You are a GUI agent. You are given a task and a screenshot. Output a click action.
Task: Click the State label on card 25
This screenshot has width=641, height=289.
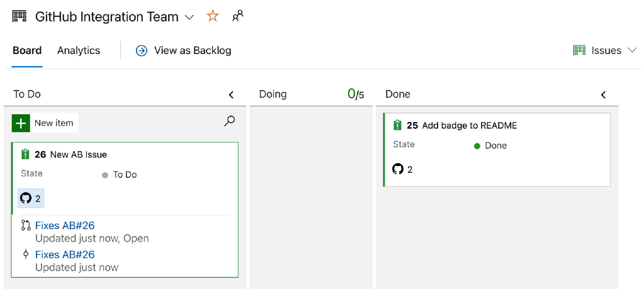(404, 144)
